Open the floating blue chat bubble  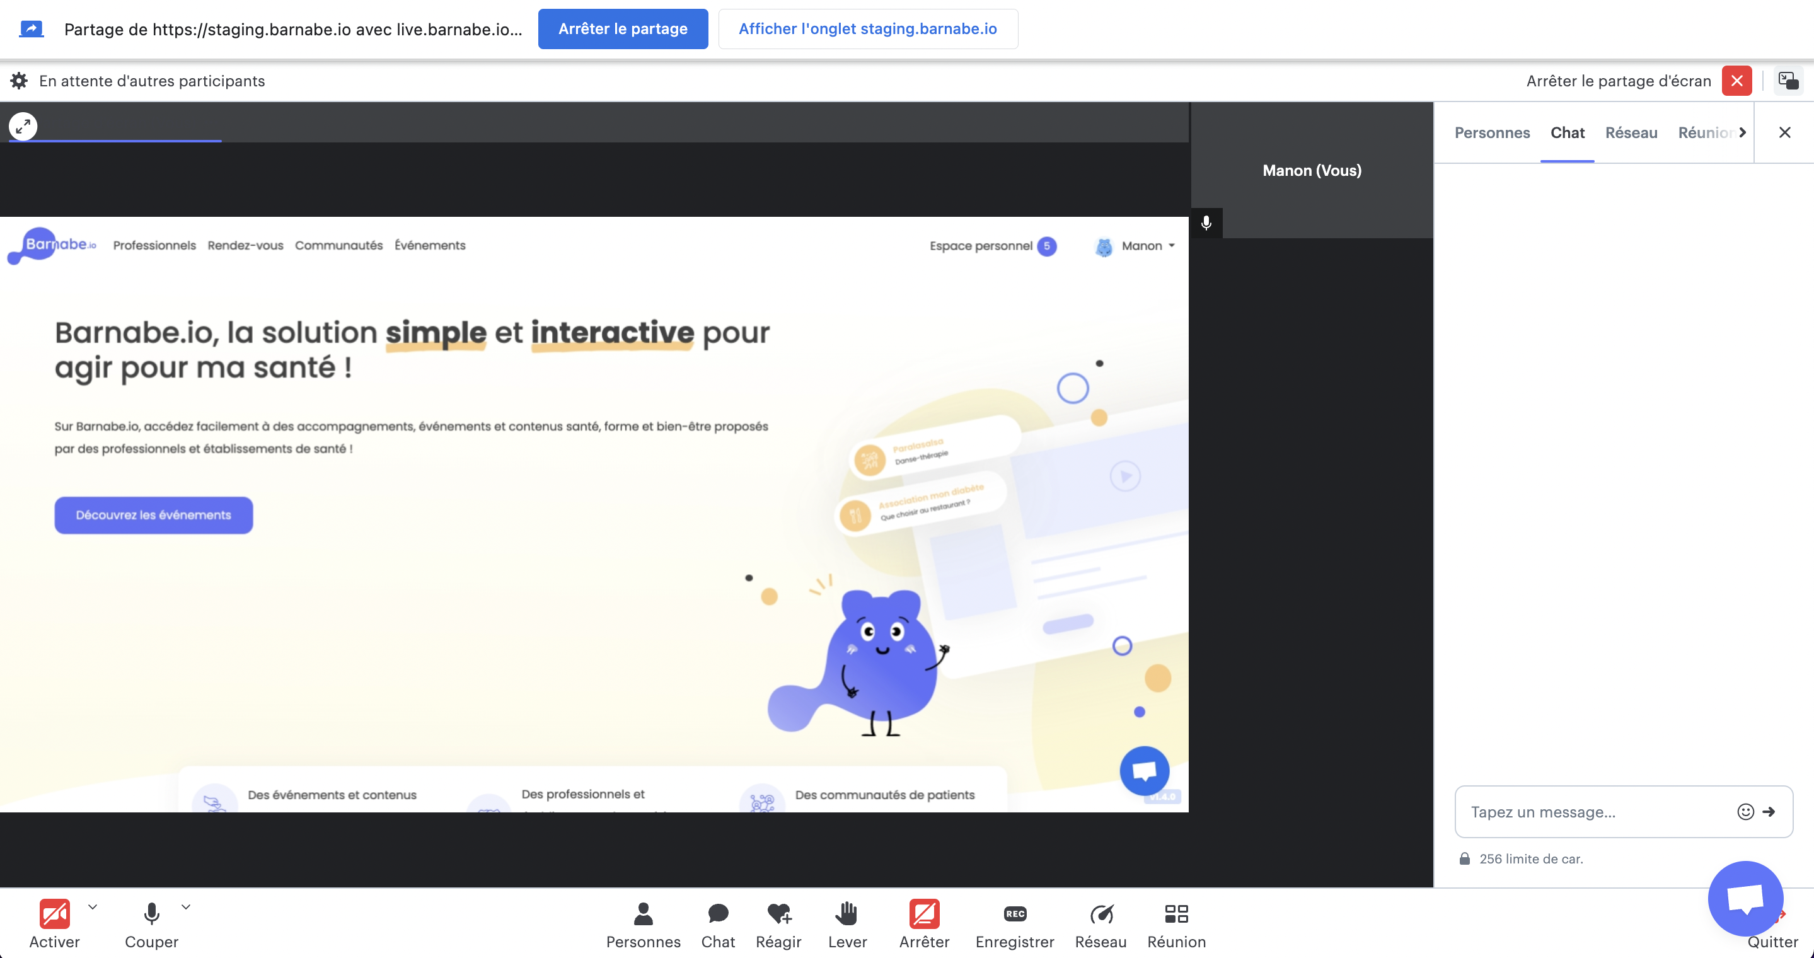tap(1745, 898)
